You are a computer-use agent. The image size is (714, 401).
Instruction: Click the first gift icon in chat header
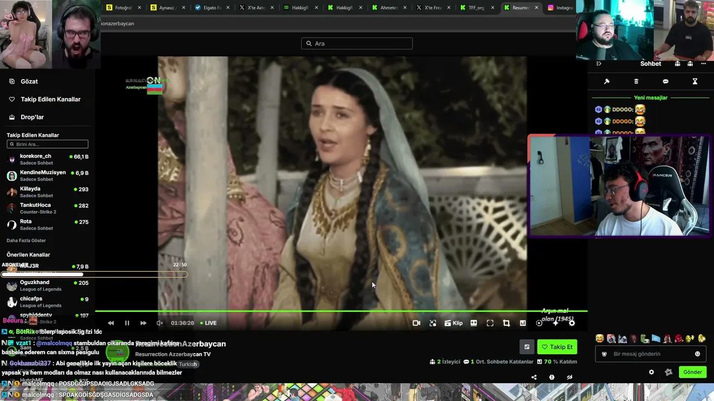677,63
